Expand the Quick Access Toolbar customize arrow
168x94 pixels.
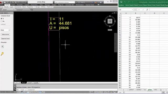(x=26, y=2)
